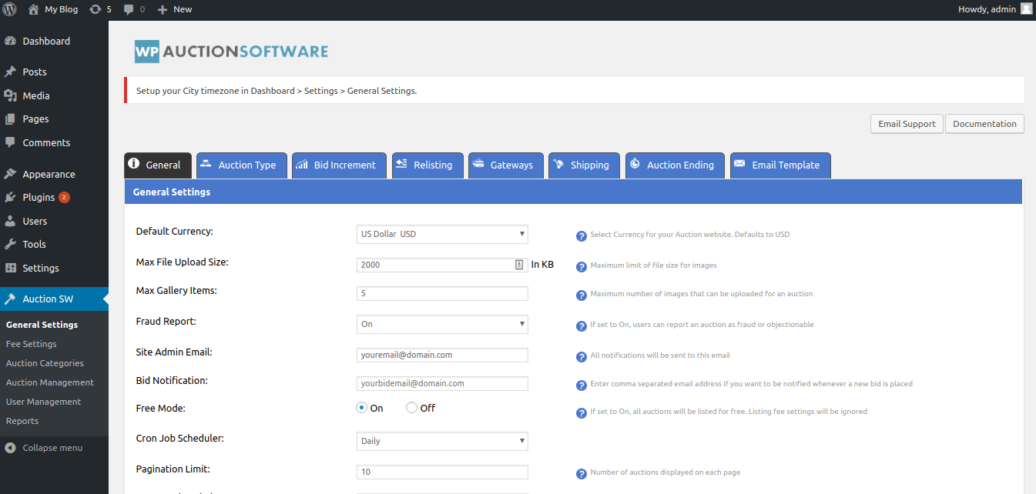Click the WordPress logo icon in admin bar
Image resolution: width=1036 pixels, height=494 pixels.
(10, 9)
